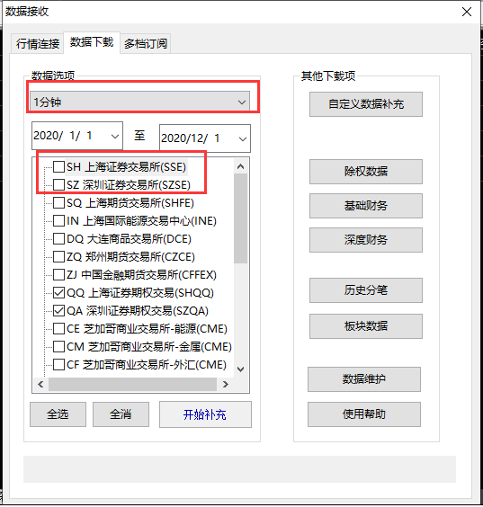Screen dimensions: 483x507
Task: Tick IN 上海国际能源交易中心(INE) checkbox
Action: (58, 221)
